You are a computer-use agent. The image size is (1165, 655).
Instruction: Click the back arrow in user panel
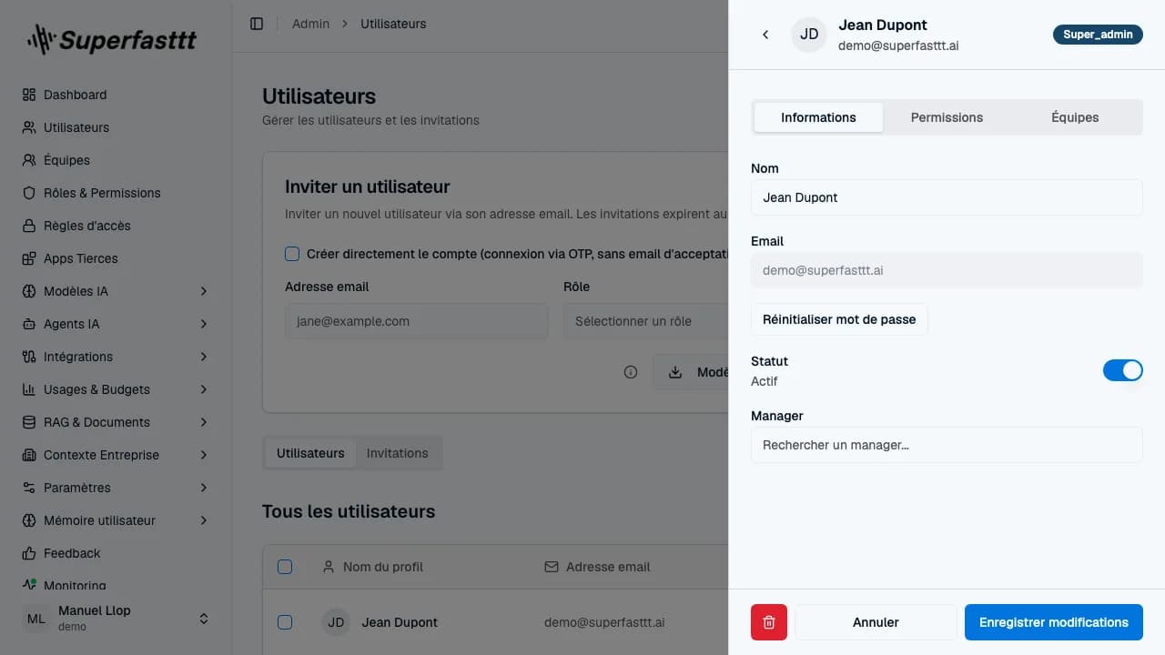(765, 35)
